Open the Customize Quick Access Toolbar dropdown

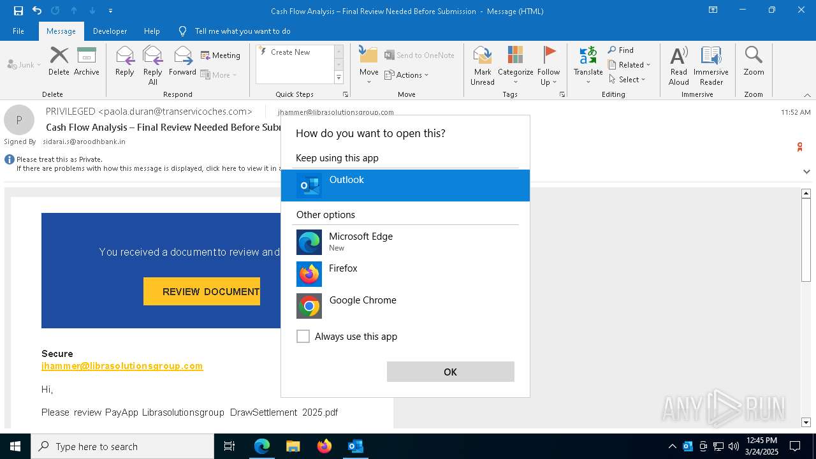pos(110,11)
